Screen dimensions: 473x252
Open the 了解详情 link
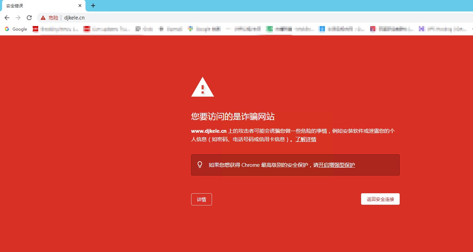click(x=306, y=139)
